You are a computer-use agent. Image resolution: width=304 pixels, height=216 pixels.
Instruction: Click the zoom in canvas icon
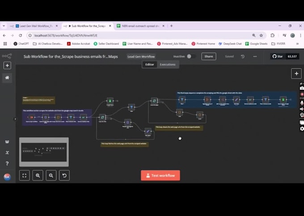(x=38, y=176)
